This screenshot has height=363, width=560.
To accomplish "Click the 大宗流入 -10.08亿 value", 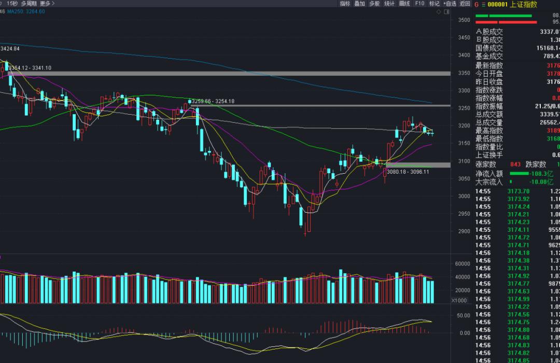I will tap(541, 182).
